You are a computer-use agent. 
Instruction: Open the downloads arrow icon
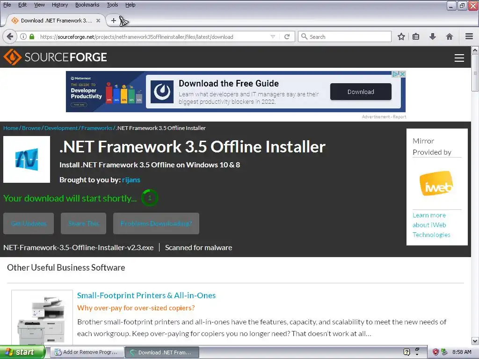[x=433, y=36]
